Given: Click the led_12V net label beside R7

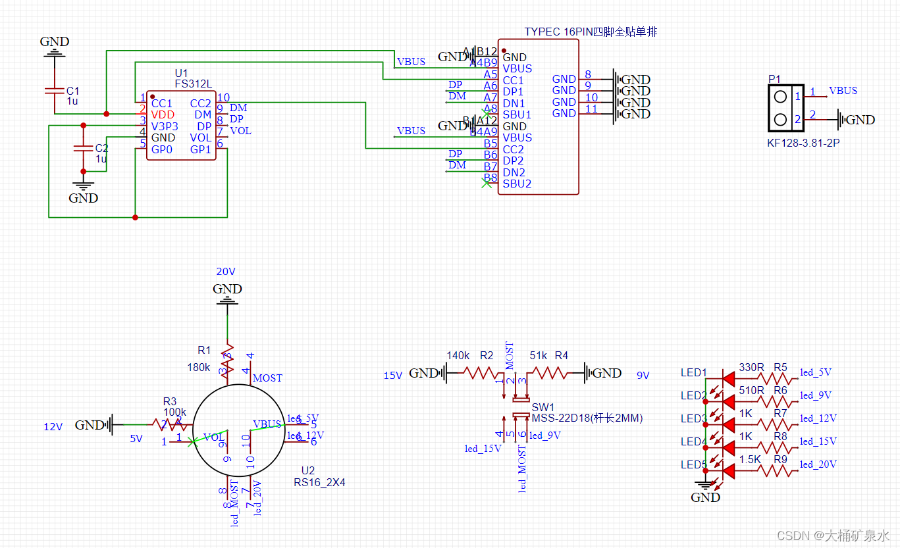Looking at the screenshot, I should click(x=818, y=418).
